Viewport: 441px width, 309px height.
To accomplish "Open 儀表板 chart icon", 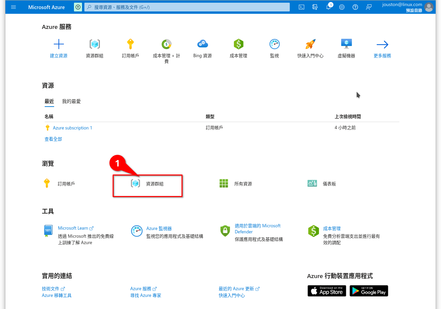I will (x=312, y=184).
